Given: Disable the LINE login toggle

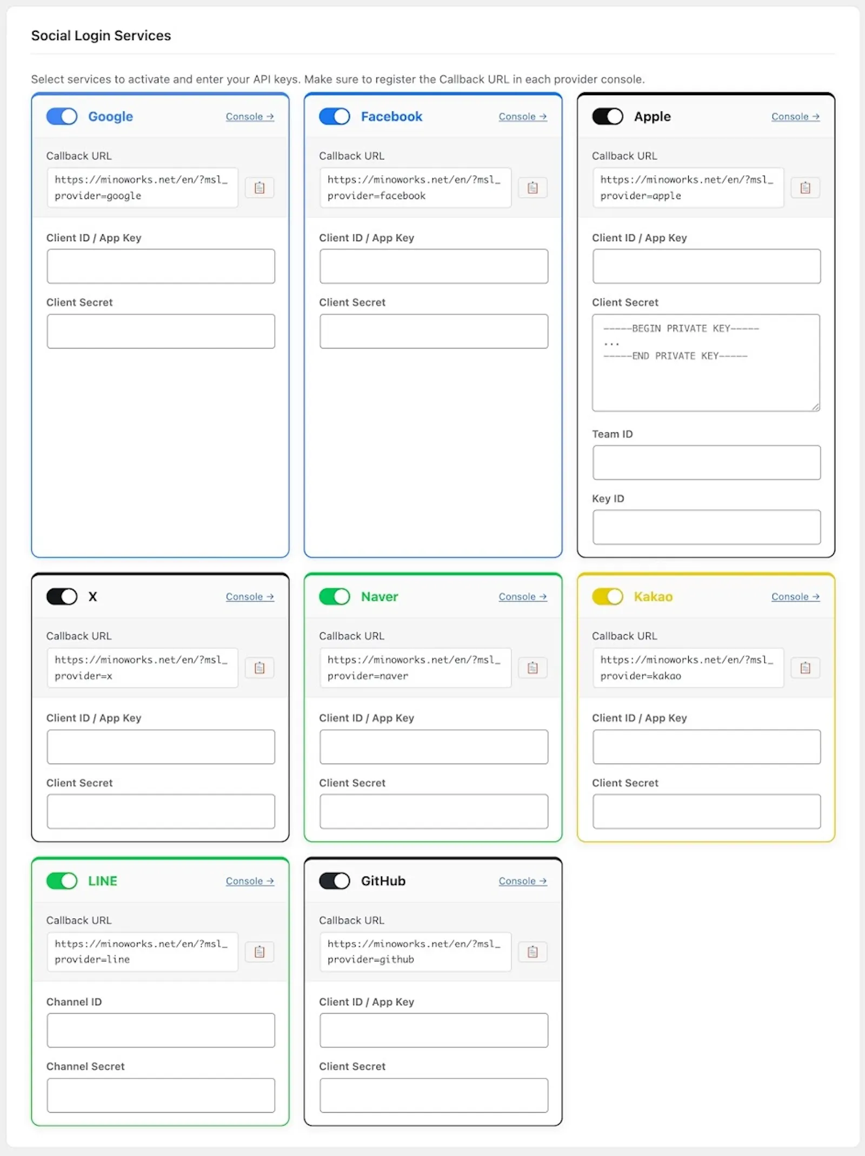Looking at the screenshot, I should pos(62,881).
